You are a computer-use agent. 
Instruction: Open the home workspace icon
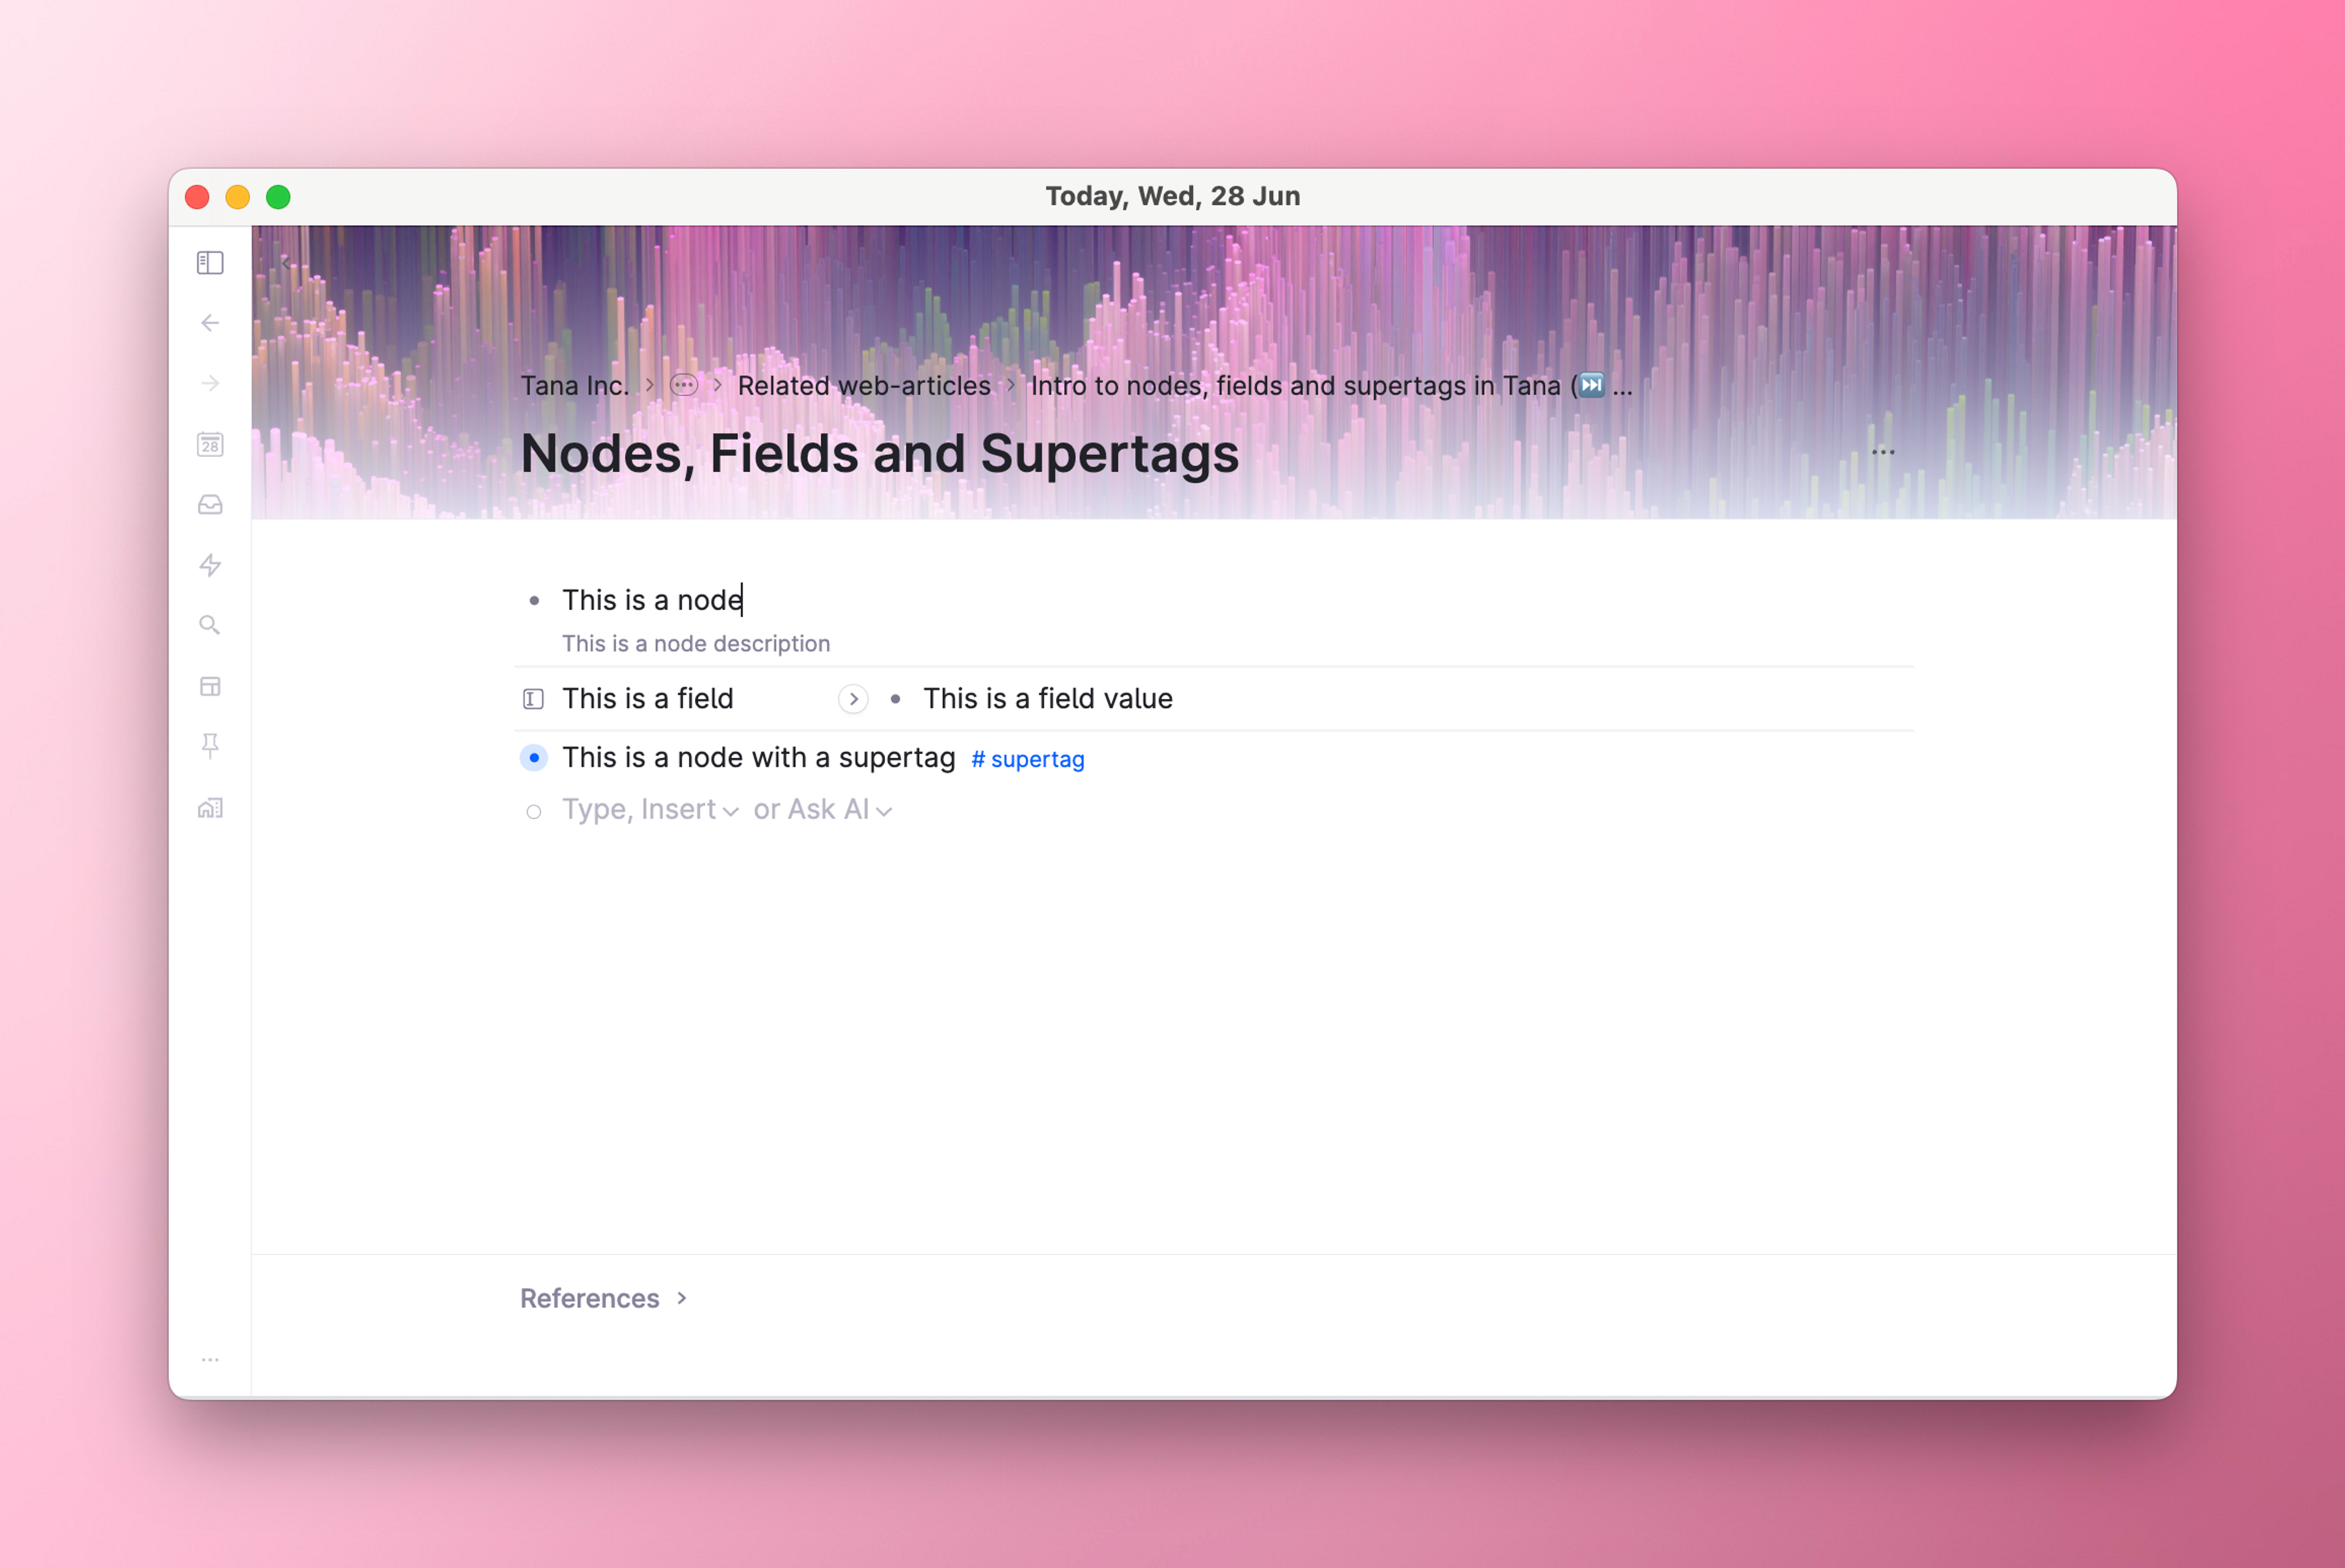point(210,807)
